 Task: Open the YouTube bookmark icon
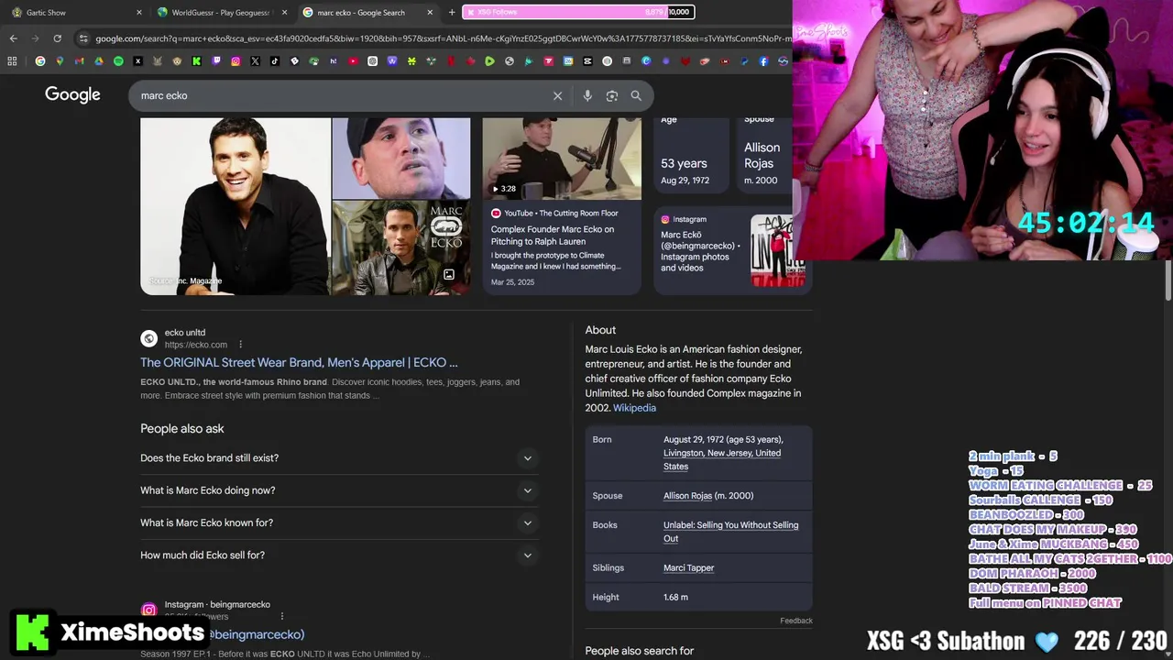coord(353,61)
